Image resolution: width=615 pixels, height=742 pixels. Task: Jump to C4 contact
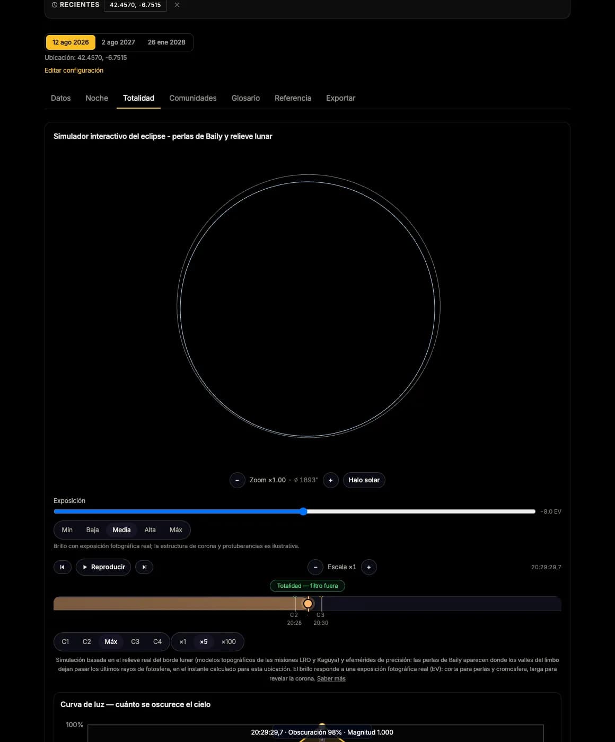157,642
